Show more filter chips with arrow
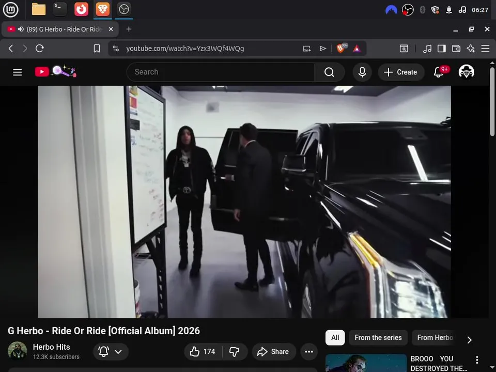The height and width of the screenshot is (372, 496). tap(470, 340)
